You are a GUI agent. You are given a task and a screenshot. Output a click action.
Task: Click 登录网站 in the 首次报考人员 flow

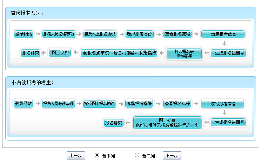point(24,34)
